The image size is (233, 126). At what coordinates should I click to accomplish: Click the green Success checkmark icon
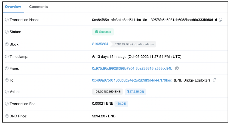click(96, 32)
